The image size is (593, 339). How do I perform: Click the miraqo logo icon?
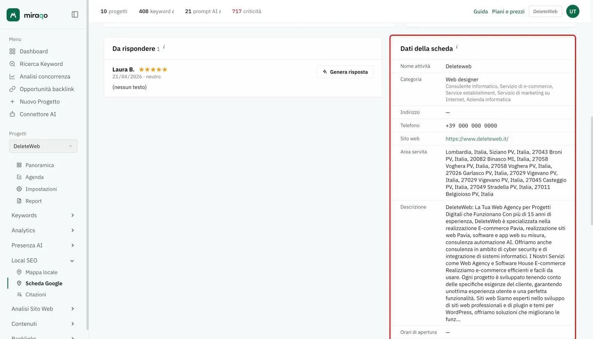click(13, 15)
